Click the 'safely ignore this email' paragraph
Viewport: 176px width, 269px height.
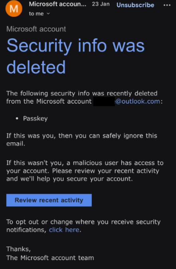click(x=82, y=139)
